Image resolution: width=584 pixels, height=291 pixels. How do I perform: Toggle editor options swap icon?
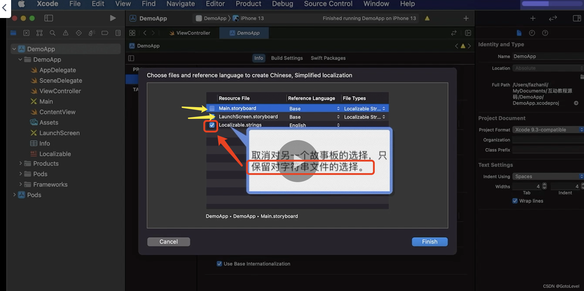pos(454,33)
